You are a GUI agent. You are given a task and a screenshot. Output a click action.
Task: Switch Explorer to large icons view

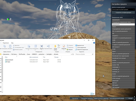pos(94,94)
